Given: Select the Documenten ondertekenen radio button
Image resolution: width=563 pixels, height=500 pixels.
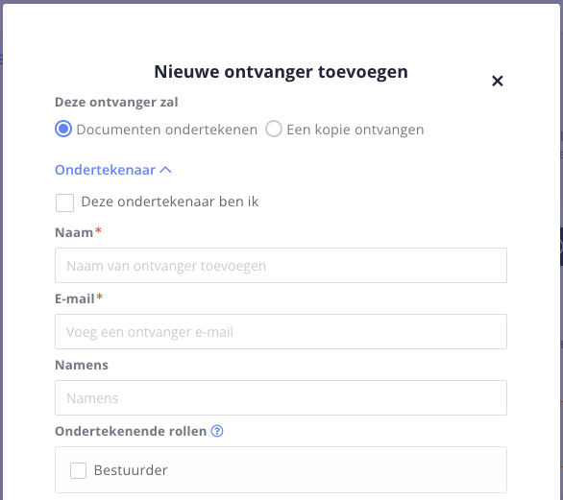Looking at the screenshot, I should coord(63,129).
